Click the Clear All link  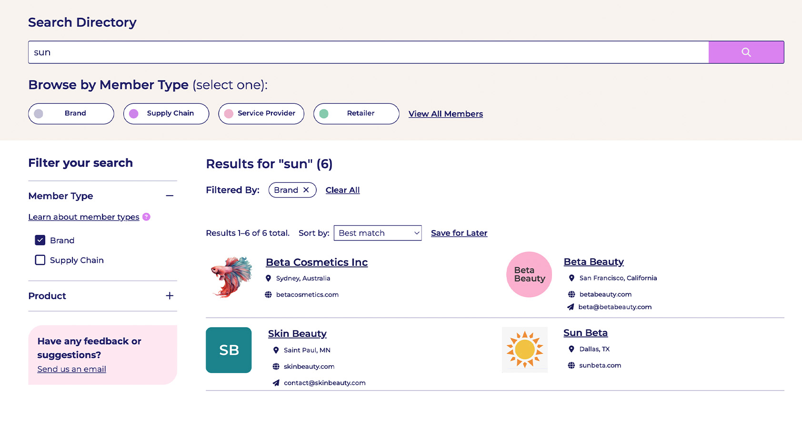click(x=342, y=190)
